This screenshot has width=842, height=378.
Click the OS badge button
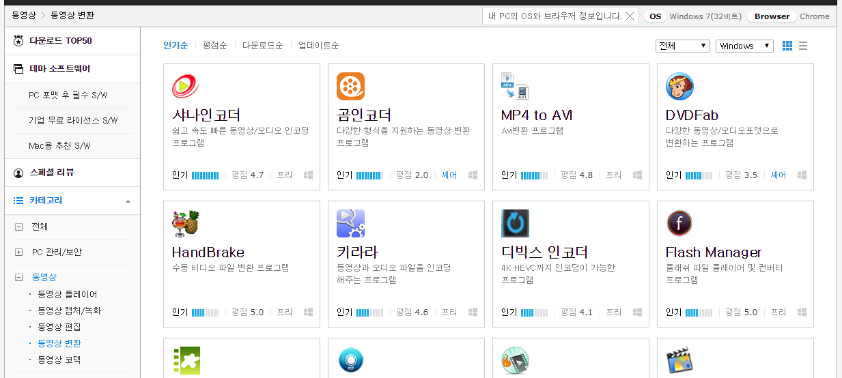tap(655, 16)
